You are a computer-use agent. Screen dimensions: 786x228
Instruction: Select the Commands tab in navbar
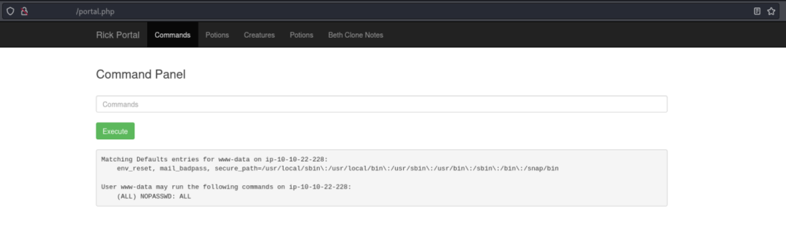(172, 35)
